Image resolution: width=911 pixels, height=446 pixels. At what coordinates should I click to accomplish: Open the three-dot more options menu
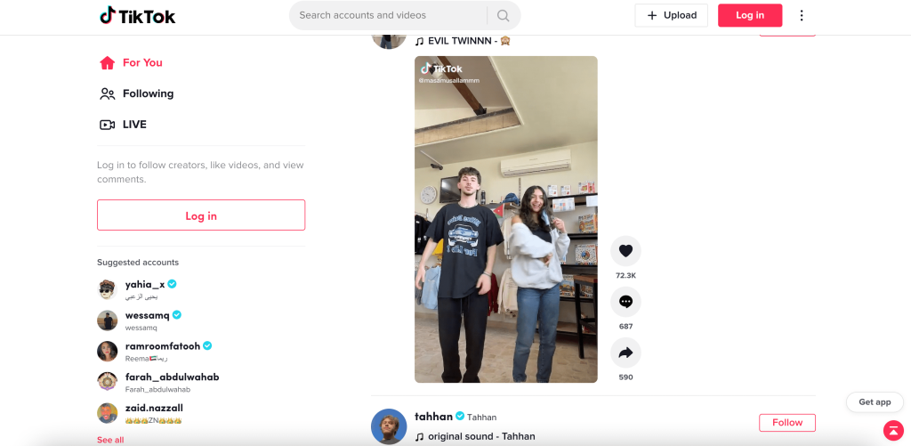pyautogui.click(x=802, y=16)
